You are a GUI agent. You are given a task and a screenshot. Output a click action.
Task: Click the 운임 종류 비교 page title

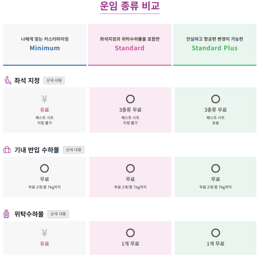[x=130, y=6]
